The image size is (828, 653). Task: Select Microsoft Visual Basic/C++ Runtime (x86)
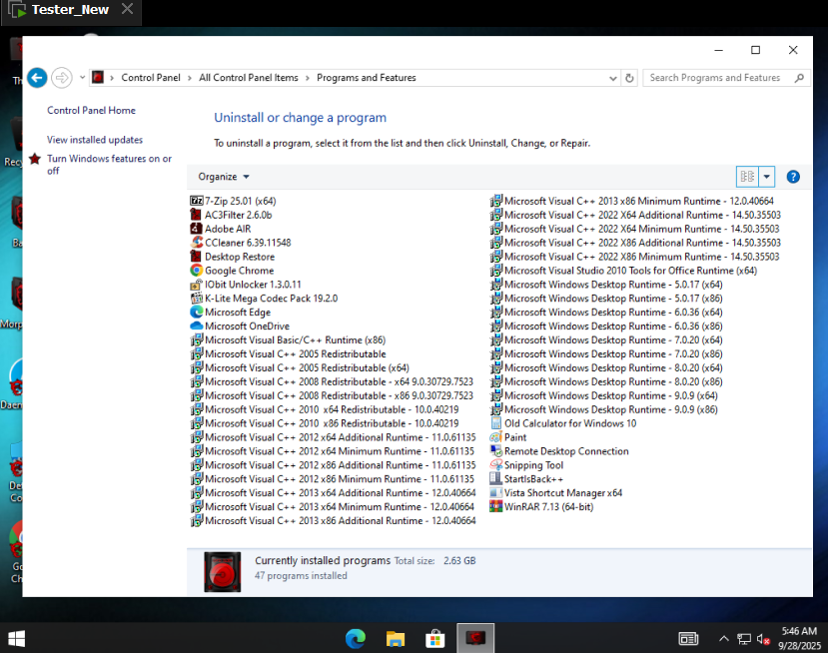coord(289,339)
